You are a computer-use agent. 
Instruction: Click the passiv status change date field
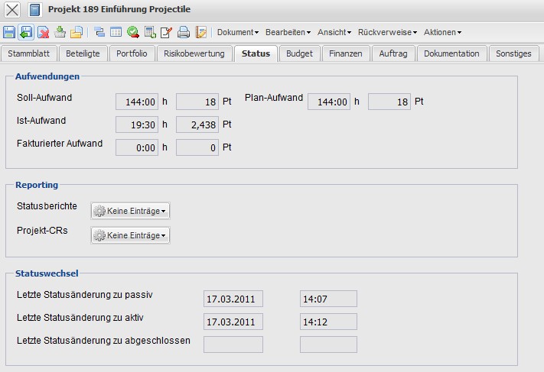pyautogui.click(x=233, y=299)
